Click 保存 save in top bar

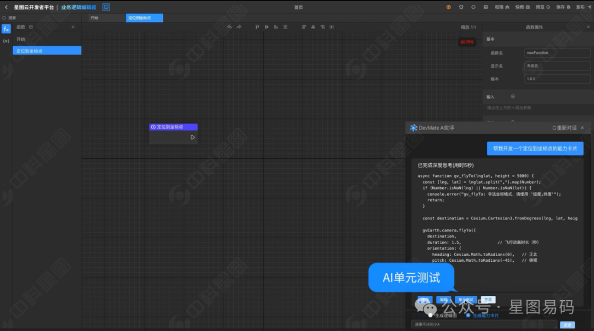(563, 7)
